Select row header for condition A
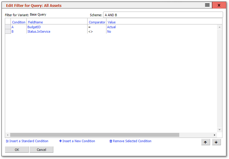Viewport: 229px width, 159px height. [8, 27]
